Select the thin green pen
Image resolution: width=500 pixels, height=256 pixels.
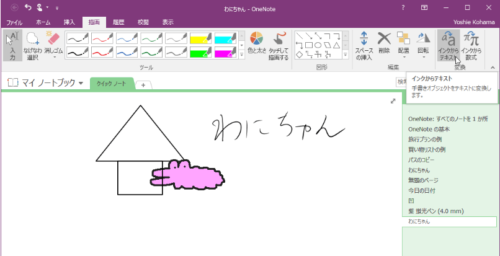click(151, 38)
